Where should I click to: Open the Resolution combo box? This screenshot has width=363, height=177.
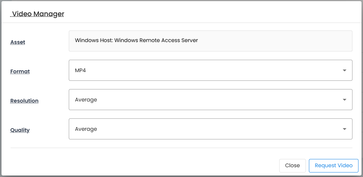pos(210,100)
